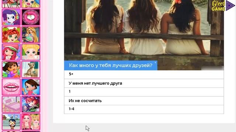
Task: Open the chibi girl street game thumbnail
Action: pyautogui.click(x=11, y=122)
